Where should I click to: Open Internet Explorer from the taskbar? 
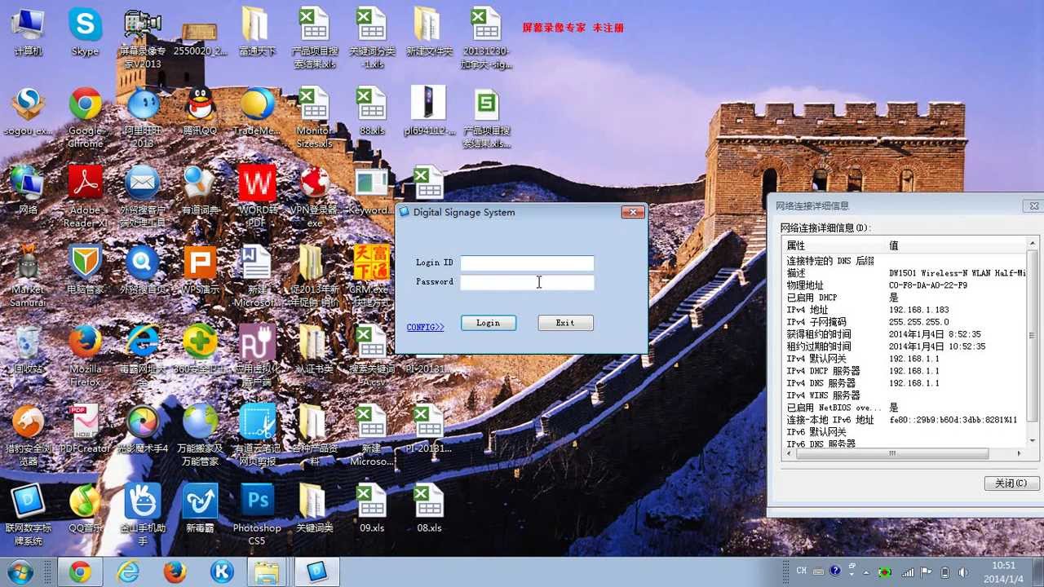coord(128,572)
